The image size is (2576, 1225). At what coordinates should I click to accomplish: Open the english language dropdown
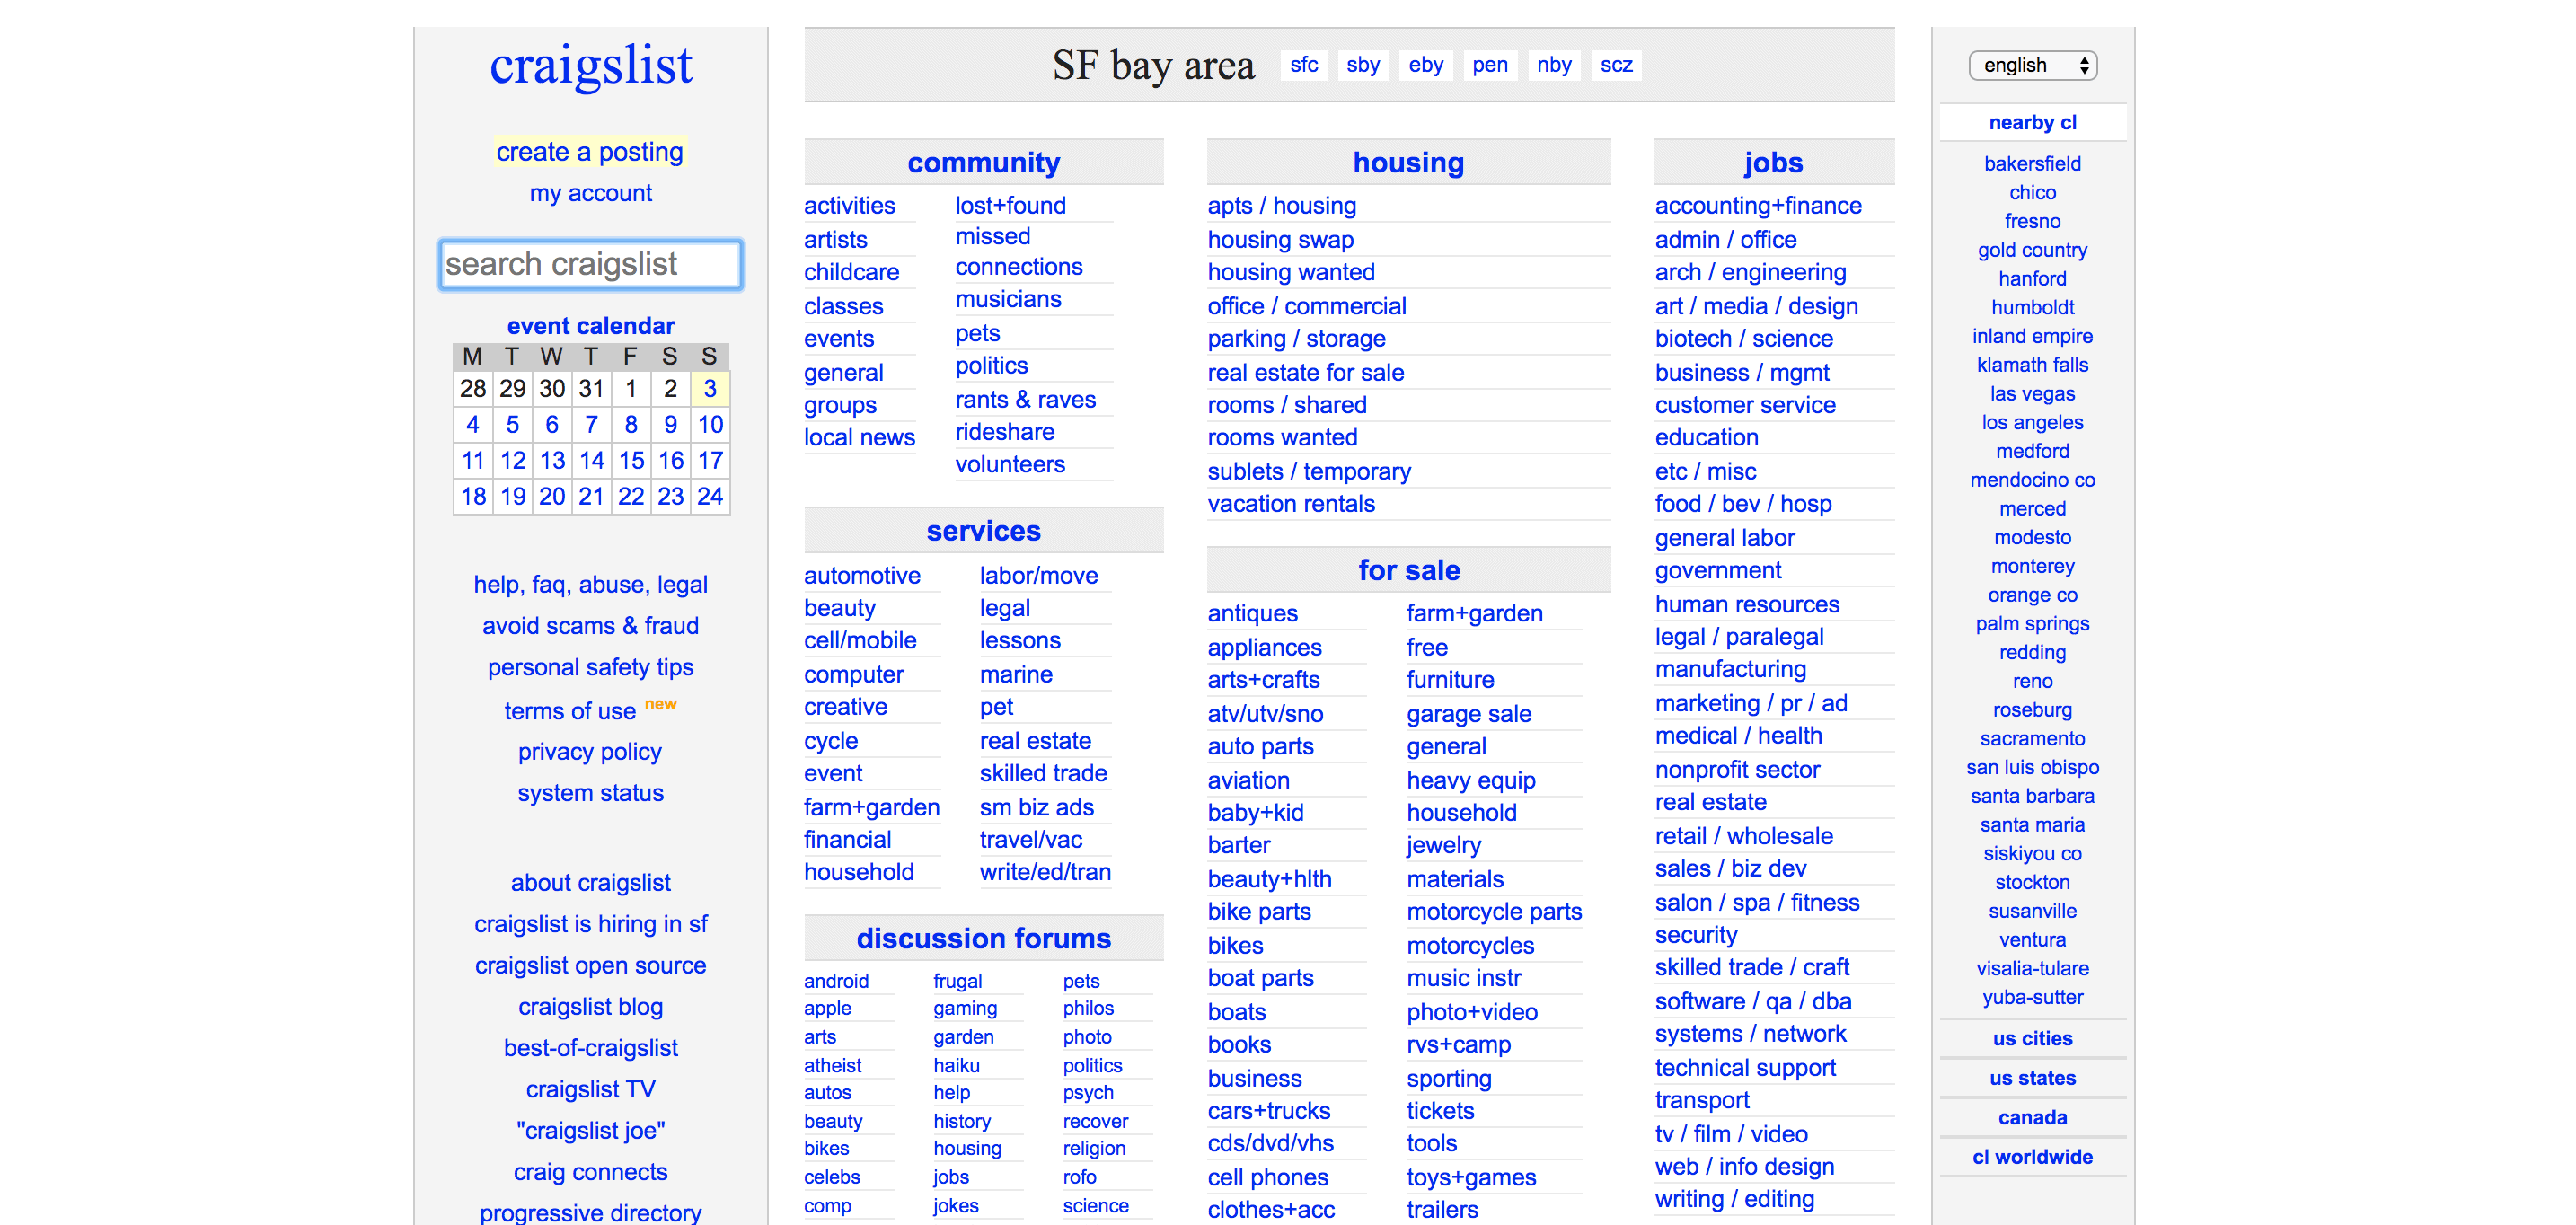[x=2032, y=65]
